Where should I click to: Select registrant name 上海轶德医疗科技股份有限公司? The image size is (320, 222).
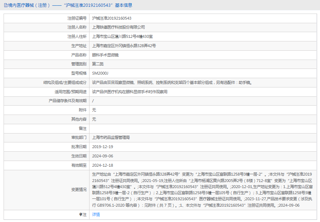pos(118,27)
